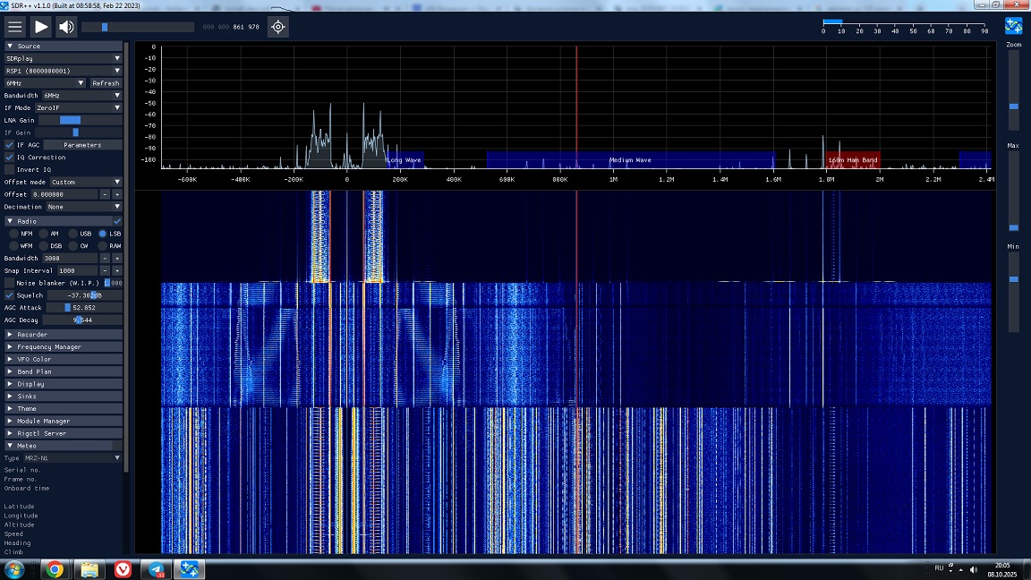The height and width of the screenshot is (580, 1031).
Task: Select the USB demodulation mode
Action: [x=73, y=234]
